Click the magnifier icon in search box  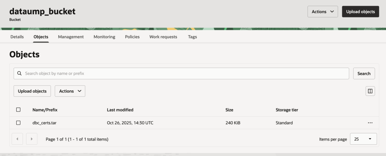[x=19, y=73]
